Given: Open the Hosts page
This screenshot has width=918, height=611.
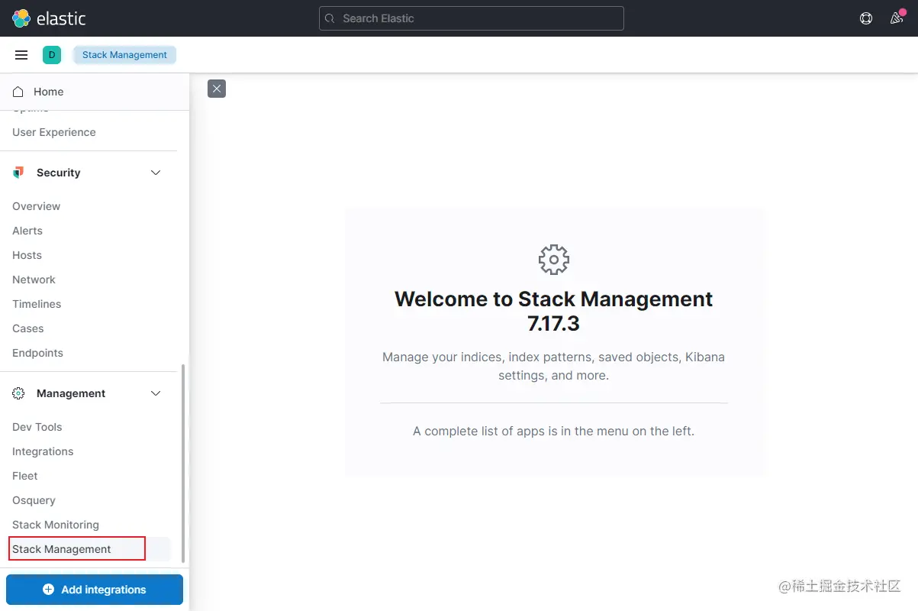Looking at the screenshot, I should (x=27, y=255).
